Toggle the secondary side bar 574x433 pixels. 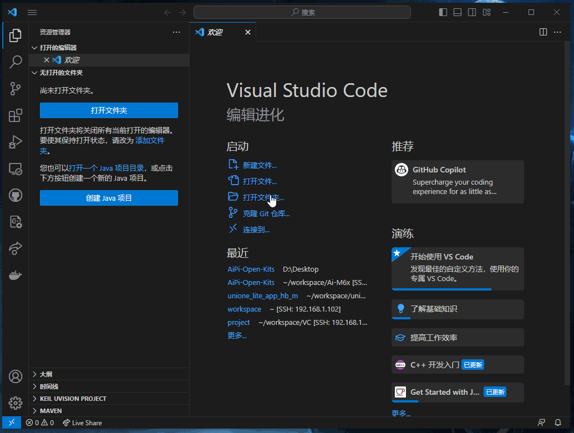tap(472, 12)
